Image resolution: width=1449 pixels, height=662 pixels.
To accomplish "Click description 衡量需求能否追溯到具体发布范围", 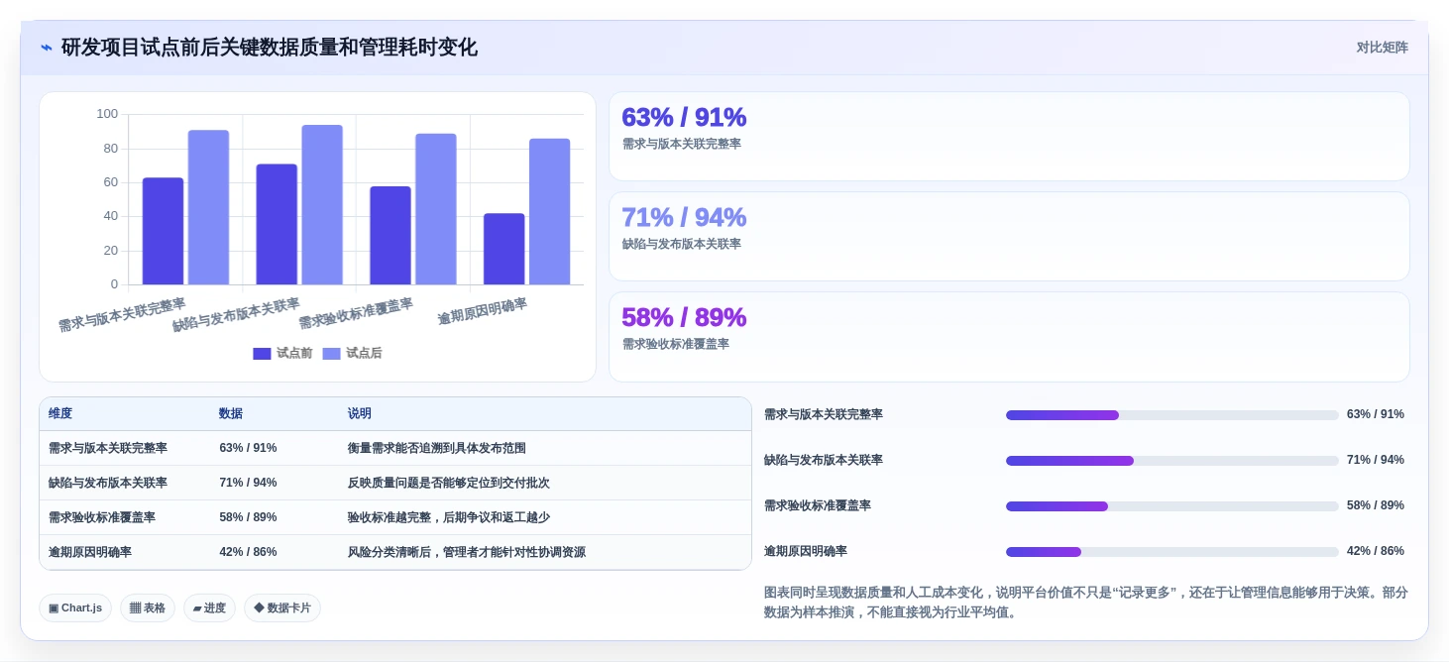I will [x=437, y=448].
